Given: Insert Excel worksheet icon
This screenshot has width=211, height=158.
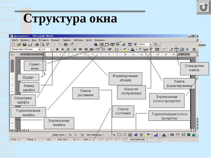Looking at the screenshot, I should pos(112,44).
